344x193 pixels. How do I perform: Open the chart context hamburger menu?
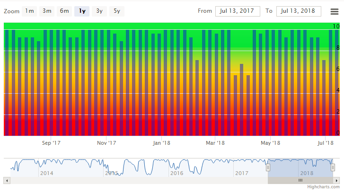pyautogui.click(x=335, y=11)
